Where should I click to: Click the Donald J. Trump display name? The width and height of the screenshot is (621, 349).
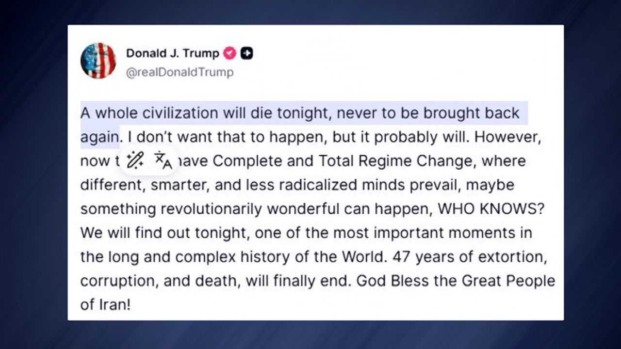pyautogui.click(x=172, y=53)
